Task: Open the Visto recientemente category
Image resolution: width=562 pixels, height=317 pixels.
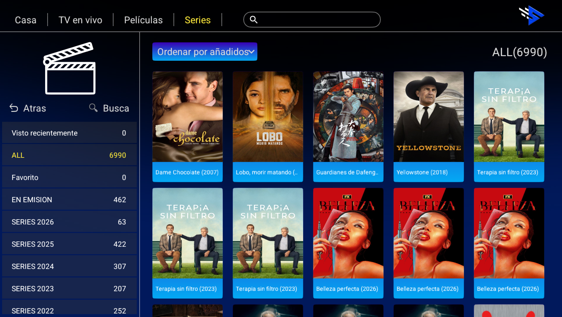Action: click(x=69, y=133)
